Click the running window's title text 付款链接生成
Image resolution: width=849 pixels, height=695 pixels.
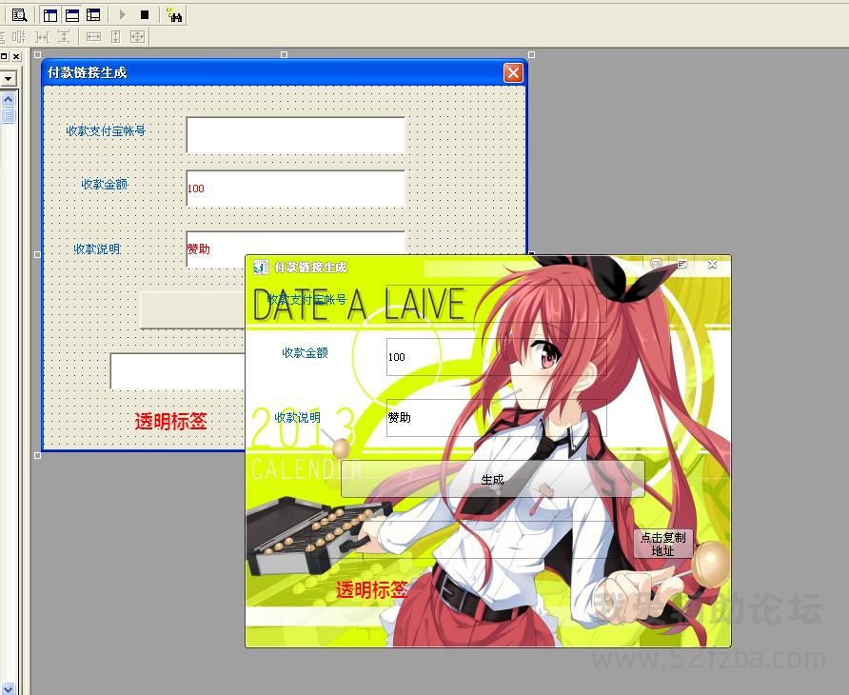pyautogui.click(x=310, y=268)
